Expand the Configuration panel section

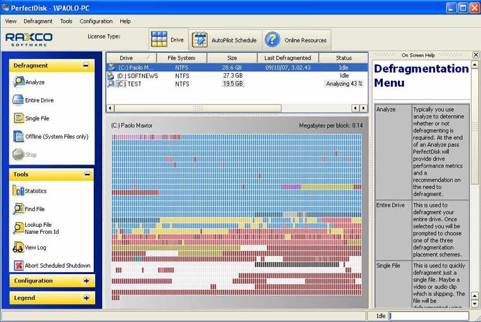86,281
